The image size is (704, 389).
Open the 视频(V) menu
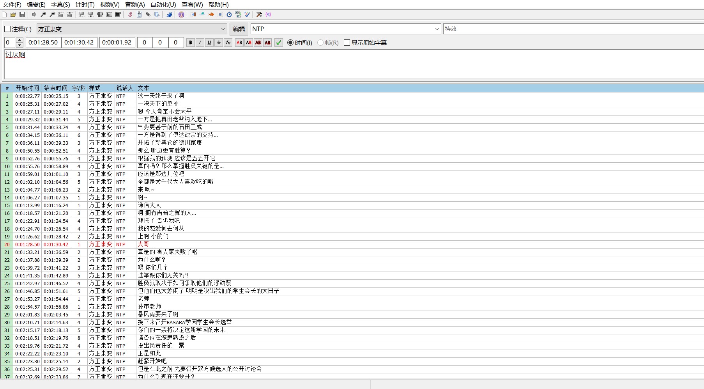110,5
